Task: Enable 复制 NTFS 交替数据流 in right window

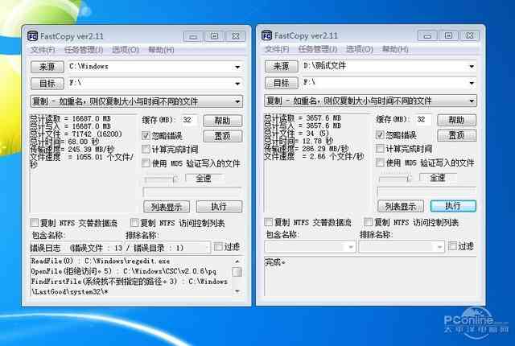Action: pos(269,222)
